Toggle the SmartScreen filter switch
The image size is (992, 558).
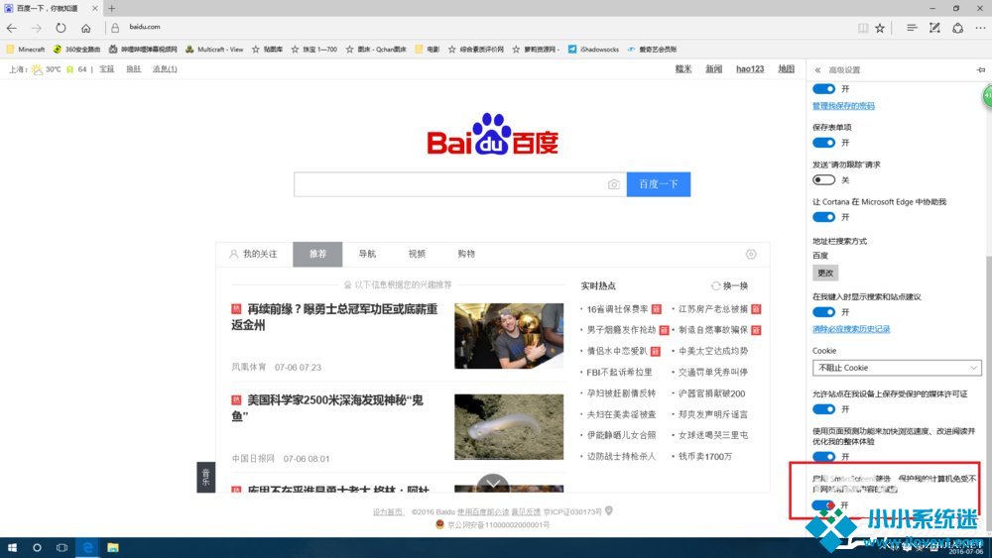[823, 504]
